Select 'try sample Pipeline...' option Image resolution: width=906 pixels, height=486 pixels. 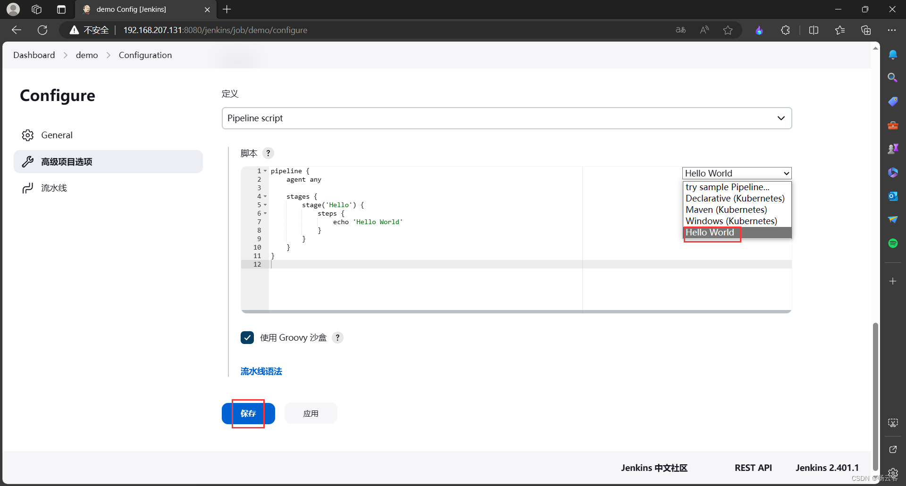pyautogui.click(x=737, y=187)
